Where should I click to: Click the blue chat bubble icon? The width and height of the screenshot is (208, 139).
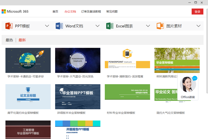click(x=195, y=78)
